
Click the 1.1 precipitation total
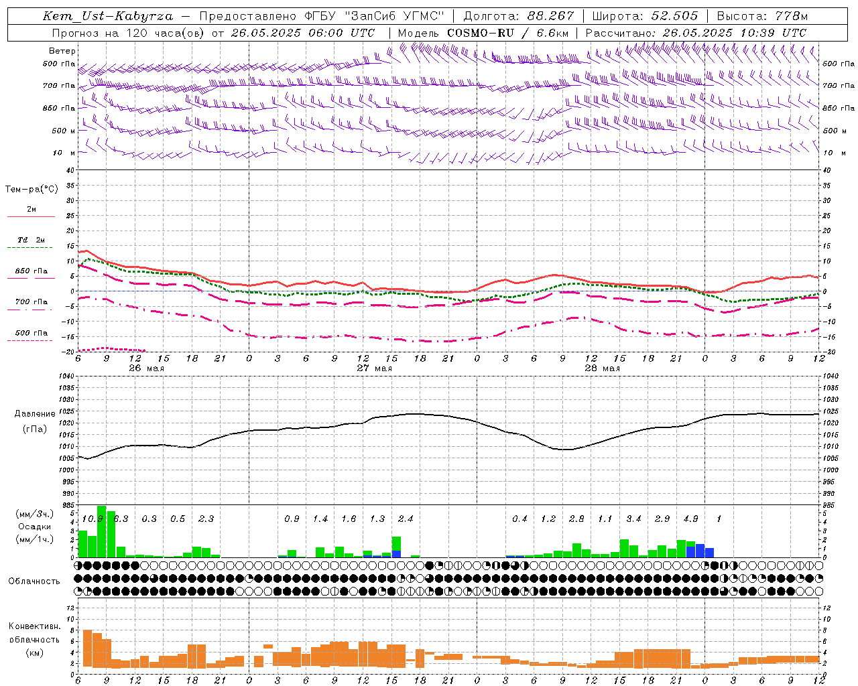(x=605, y=519)
